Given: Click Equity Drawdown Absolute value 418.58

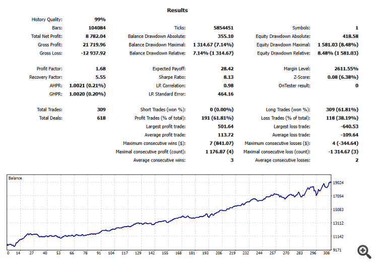Looking at the screenshot, I should click(350, 36).
